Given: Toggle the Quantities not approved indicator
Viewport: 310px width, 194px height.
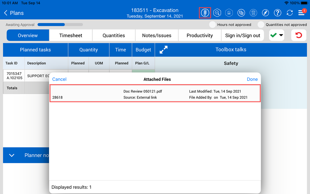Looking at the screenshot, I should [x=261, y=25].
